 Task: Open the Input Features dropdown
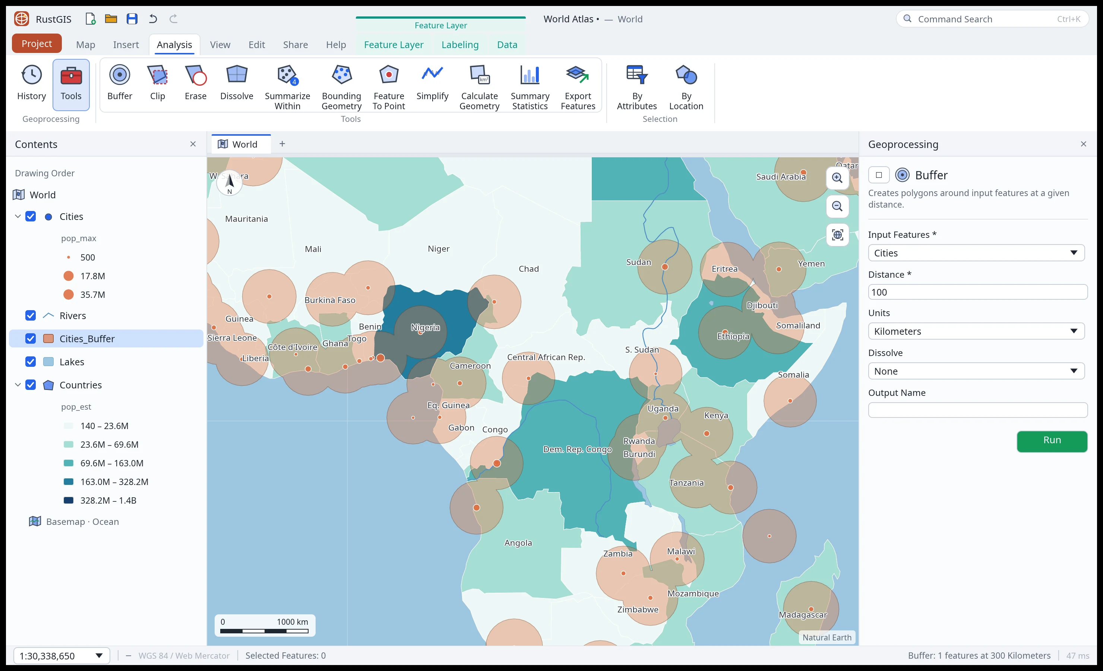click(976, 253)
